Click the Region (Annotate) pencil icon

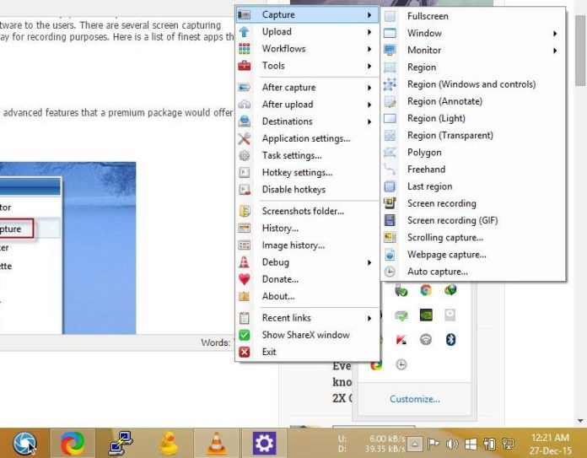pyautogui.click(x=390, y=101)
